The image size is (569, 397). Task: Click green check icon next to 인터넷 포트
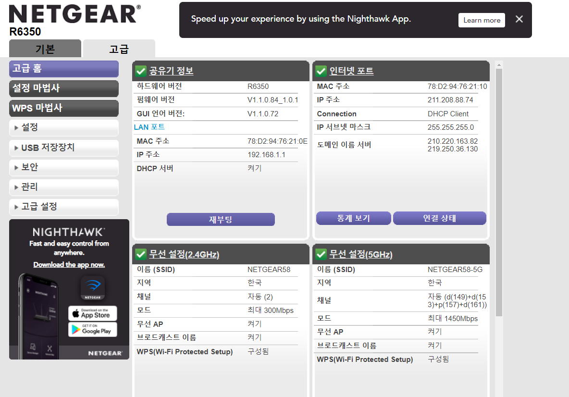(x=321, y=71)
